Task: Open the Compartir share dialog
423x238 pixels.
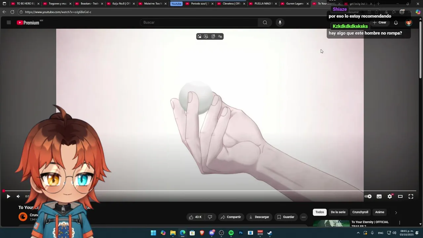Action: coord(231,217)
